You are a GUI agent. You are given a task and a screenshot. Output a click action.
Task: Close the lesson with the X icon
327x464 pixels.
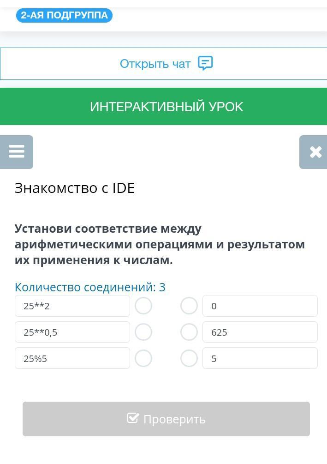coord(315,152)
